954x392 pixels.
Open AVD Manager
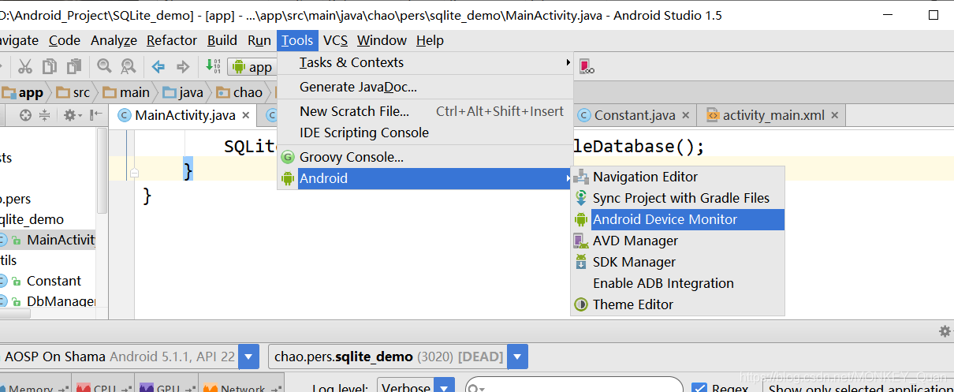coord(678,241)
